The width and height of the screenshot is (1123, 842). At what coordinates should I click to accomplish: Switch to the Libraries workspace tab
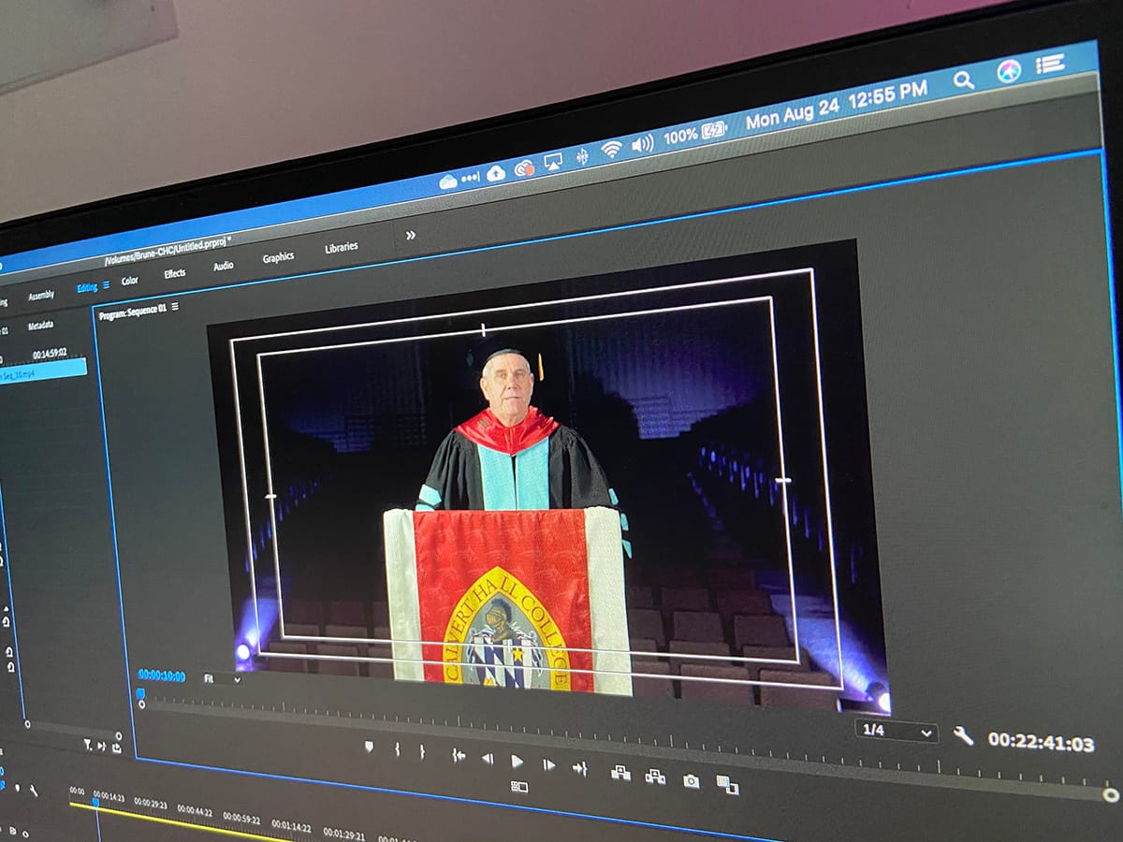pyautogui.click(x=341, y=248)
